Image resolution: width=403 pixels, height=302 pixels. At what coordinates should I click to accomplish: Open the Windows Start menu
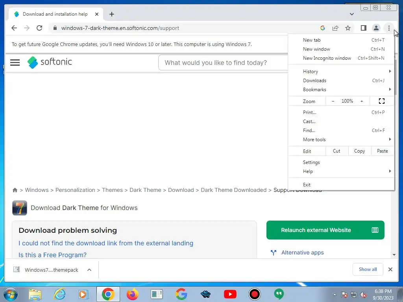(11, 294)
